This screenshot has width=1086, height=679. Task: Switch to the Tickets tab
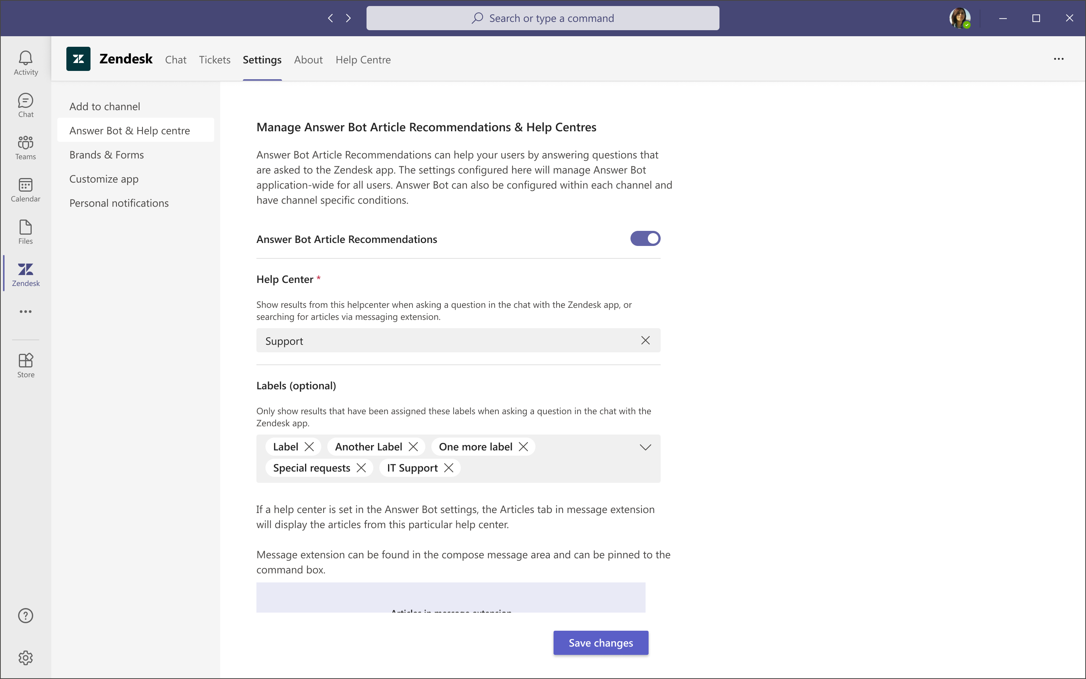(x=214, y=60)
